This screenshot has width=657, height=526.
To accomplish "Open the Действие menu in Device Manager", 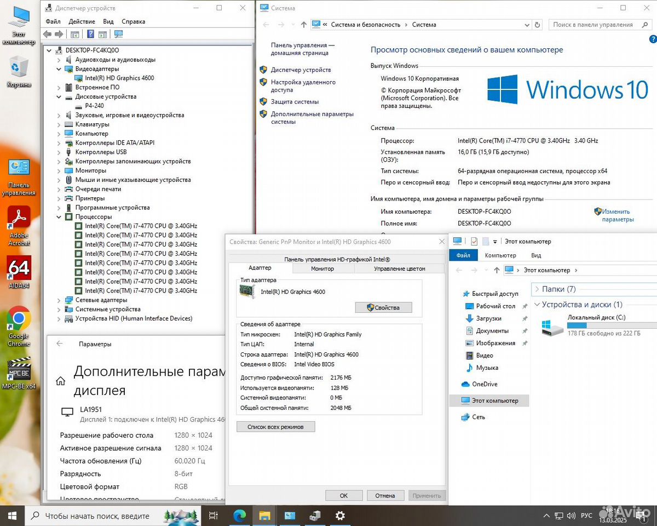I will [x=82, y=21].
